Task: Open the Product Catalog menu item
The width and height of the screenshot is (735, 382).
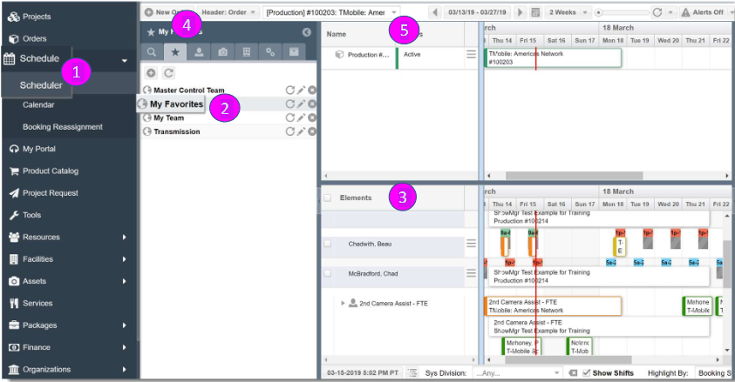Action: pos(51,171)
